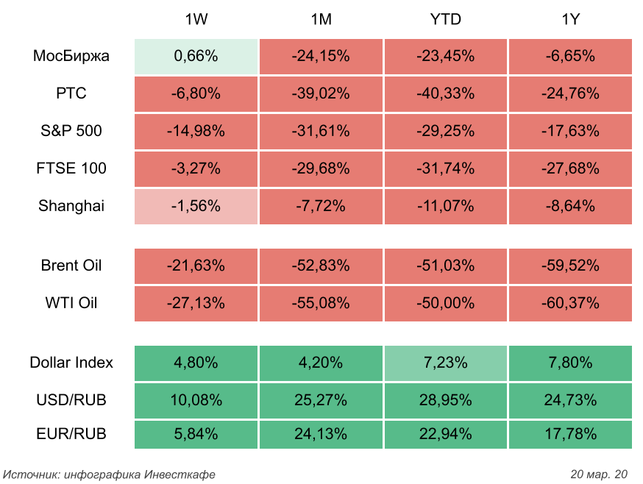Click the FTSE 100 YTD value -31,74%
Image resolution: width=643 pixels, height=484 pixels.
tap(445, 168)
